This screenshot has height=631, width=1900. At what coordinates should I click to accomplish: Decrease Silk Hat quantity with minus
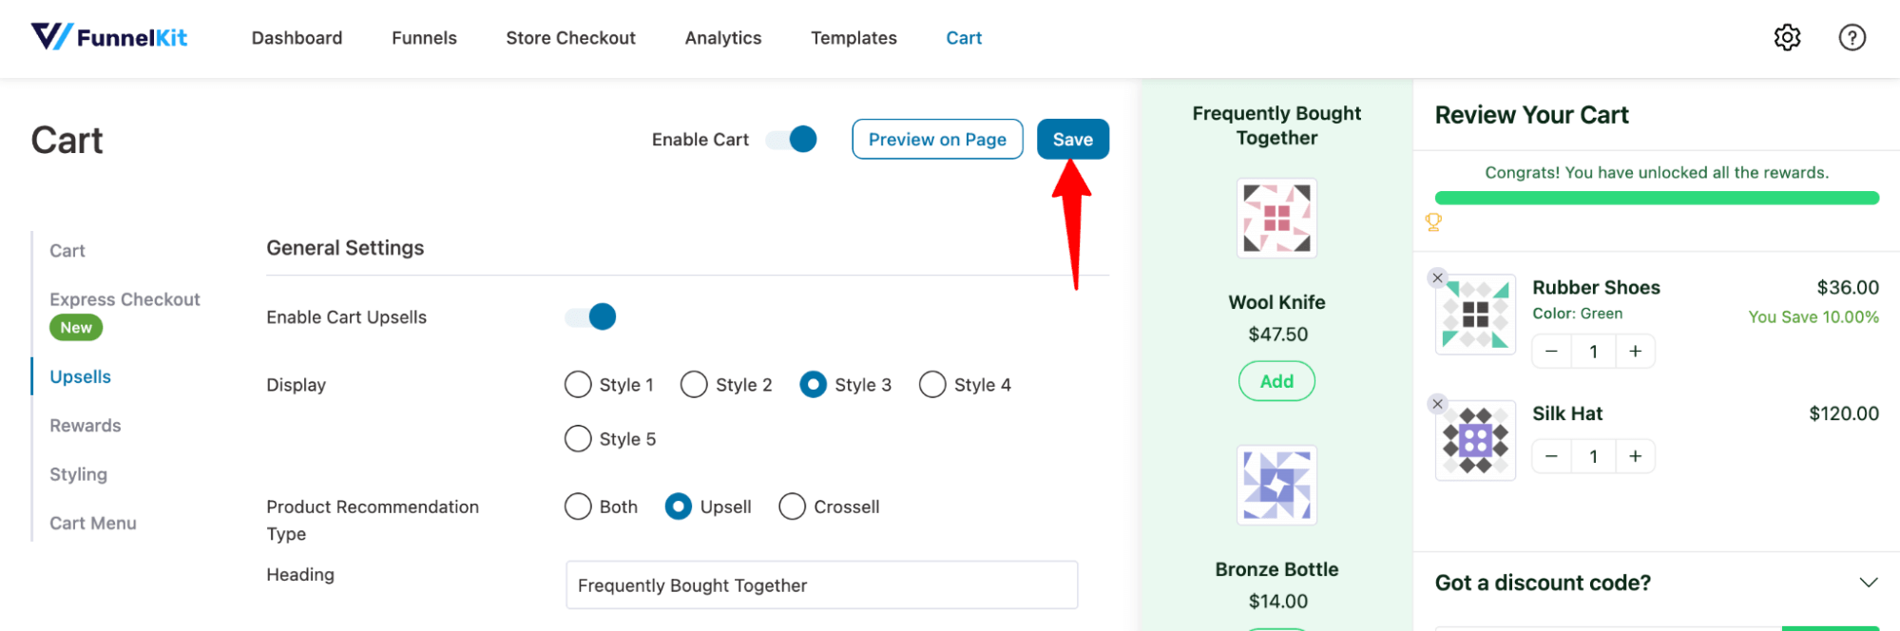tap(1551, 456)
